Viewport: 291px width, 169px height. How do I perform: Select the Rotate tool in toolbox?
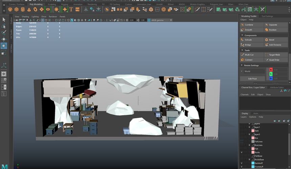(4, 46)
